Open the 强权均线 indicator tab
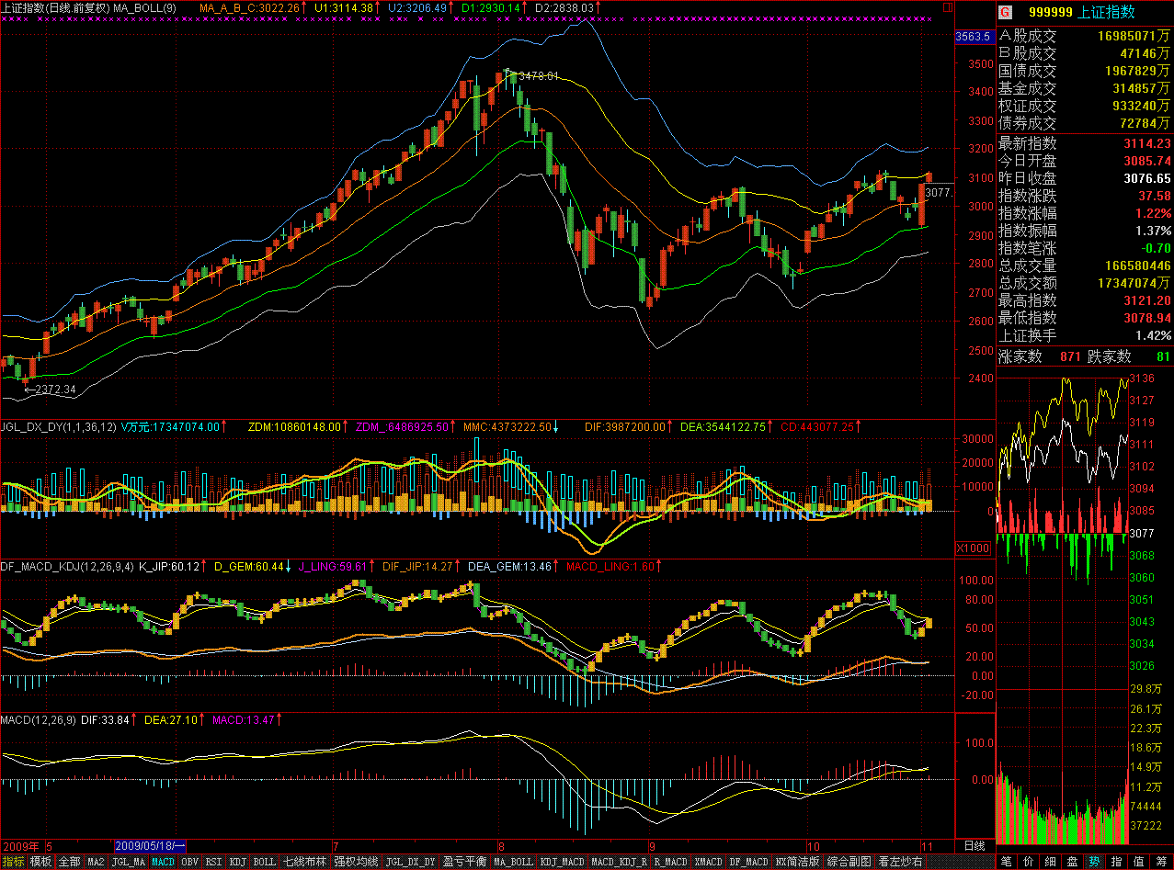Image resolution: width=1174 pixels, height=870 pixels. [356, 862]
